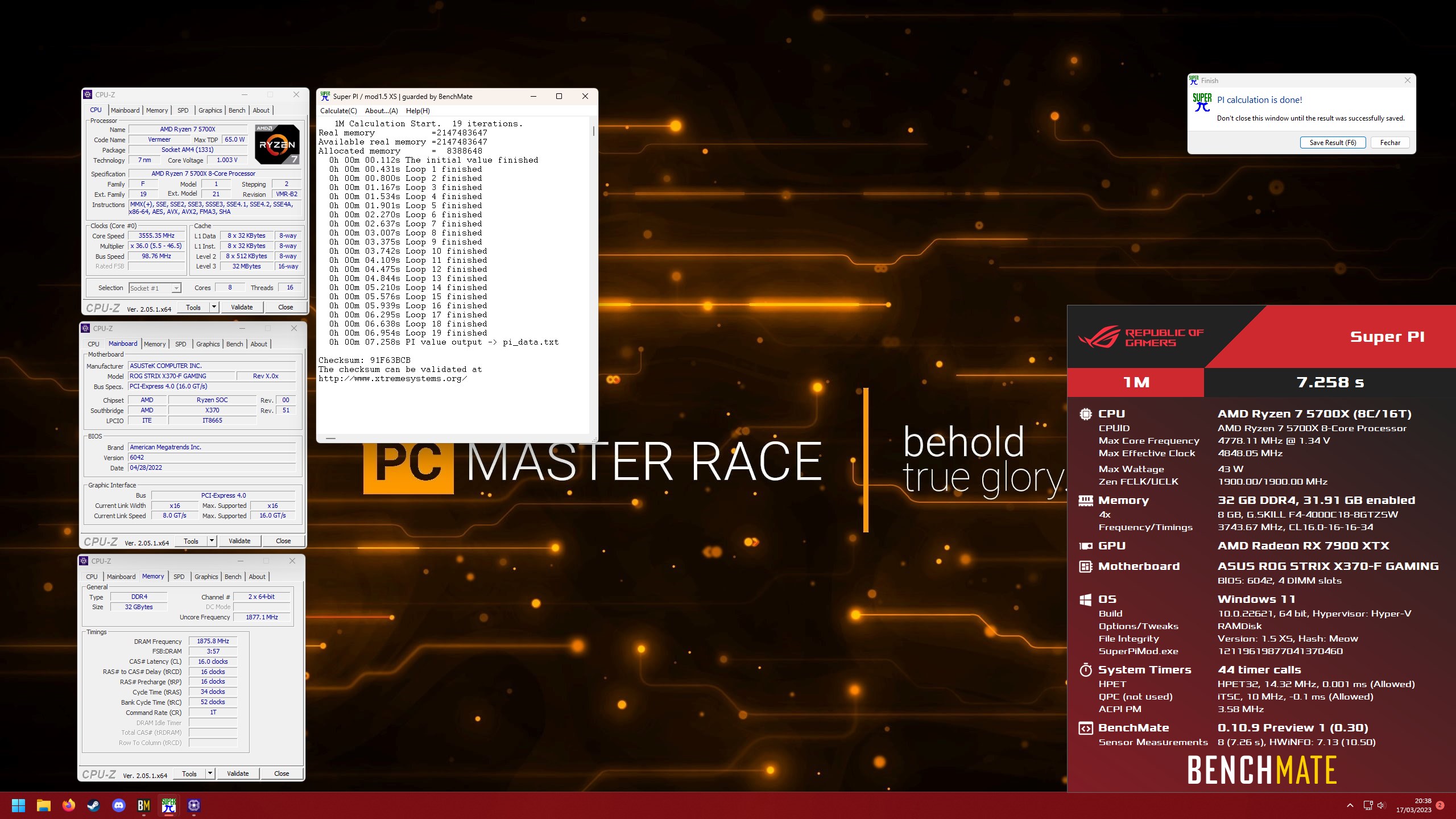Open About...(A) menu in Super PI

click(x=381, y=111)
